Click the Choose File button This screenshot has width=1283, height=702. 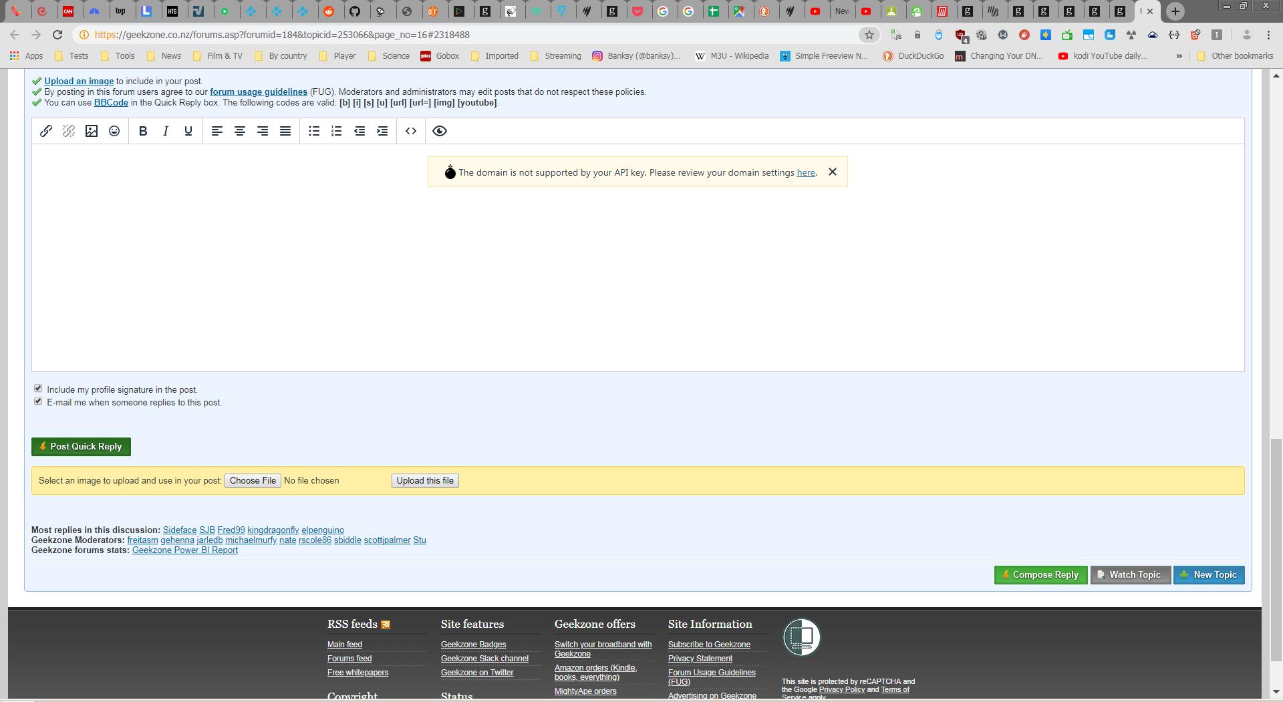pyautogui.click(x=253, y=481)
